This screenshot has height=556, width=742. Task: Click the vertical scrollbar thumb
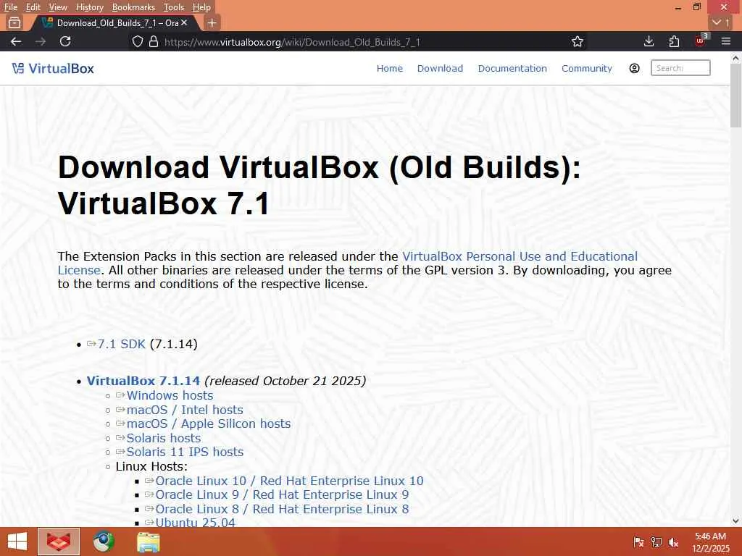(736, 96)
